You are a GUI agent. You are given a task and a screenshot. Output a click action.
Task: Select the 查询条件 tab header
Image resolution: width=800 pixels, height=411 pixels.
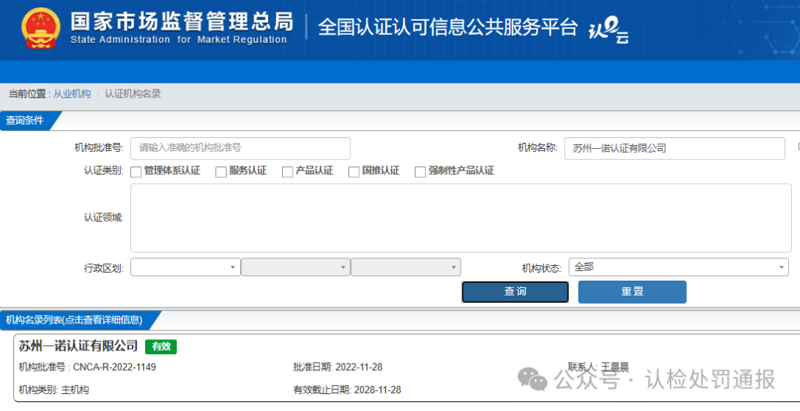point(27,121)
